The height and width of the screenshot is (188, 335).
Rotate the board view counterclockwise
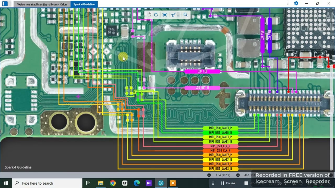pos(149,15)
